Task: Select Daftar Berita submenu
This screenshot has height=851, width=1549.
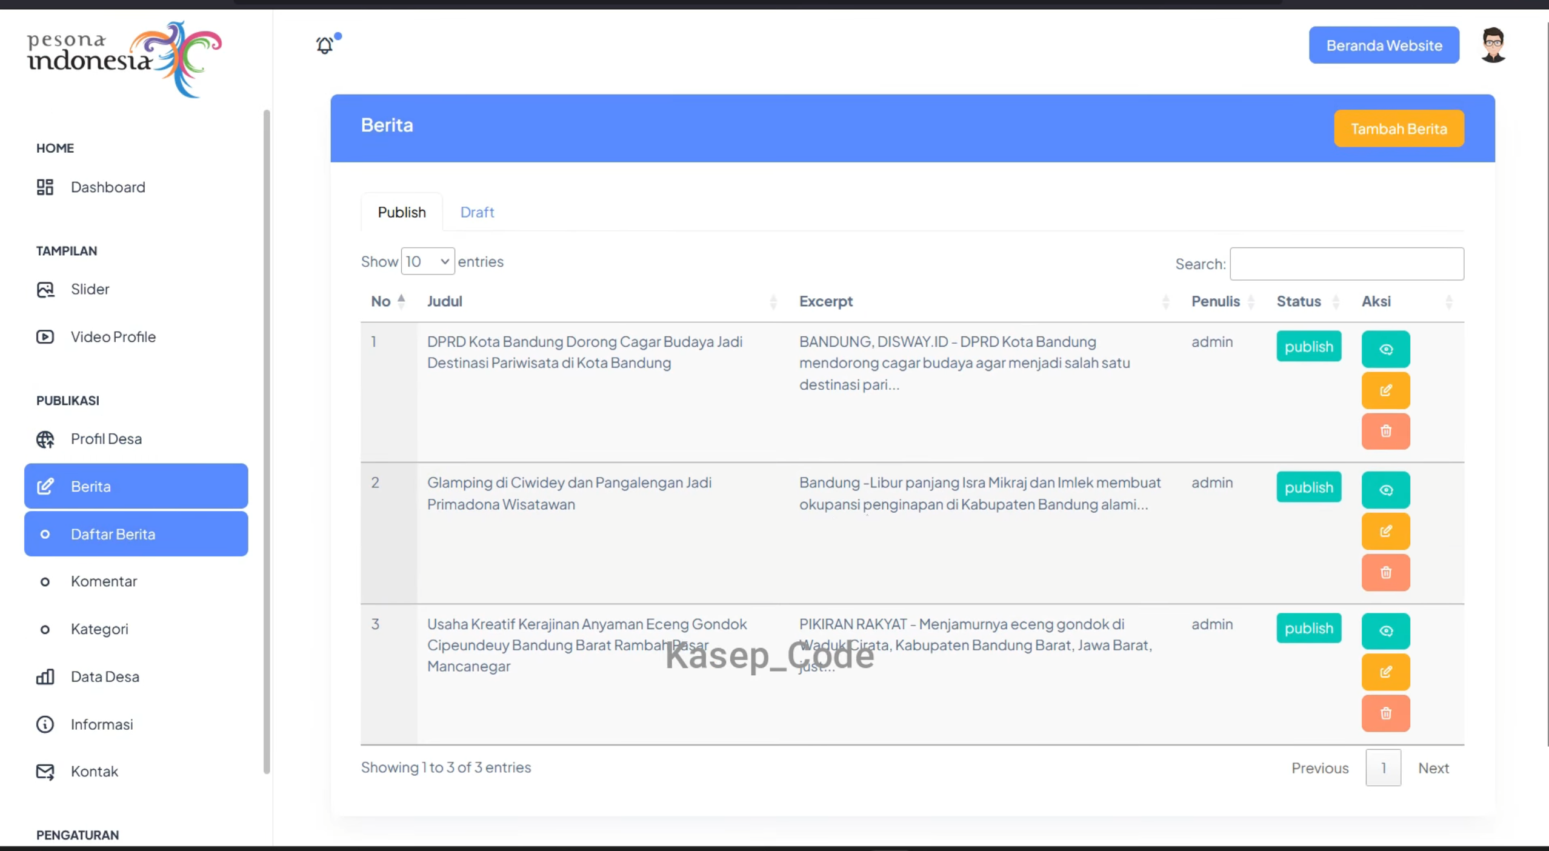Action: (136, 534)
